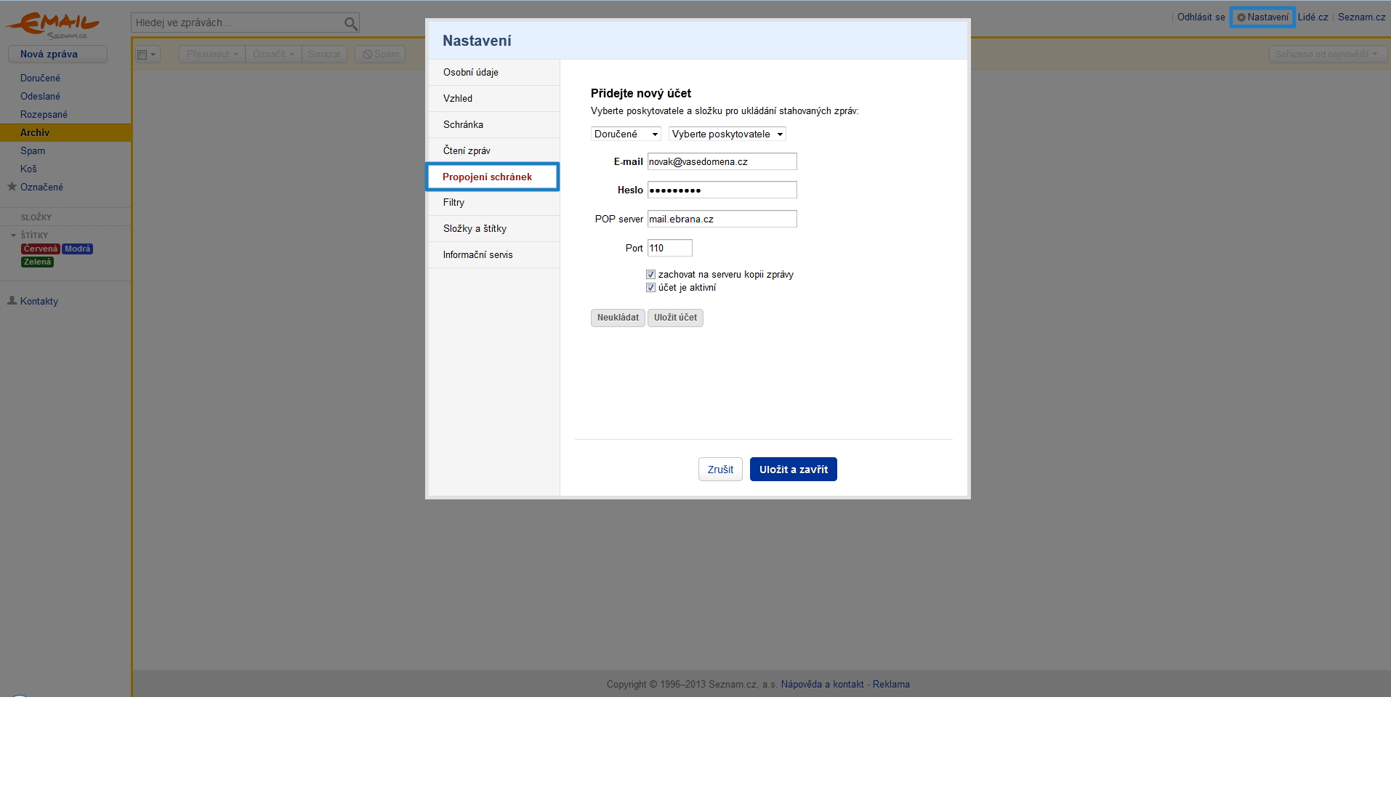Screen dimensions: 1391x785
Task: Click the search magnifier icon
Action: (x=350, y=23)
